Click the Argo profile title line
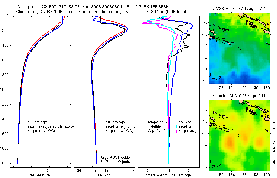The height and width of the screenshot is (178, 277). click(x=93, y=7)
